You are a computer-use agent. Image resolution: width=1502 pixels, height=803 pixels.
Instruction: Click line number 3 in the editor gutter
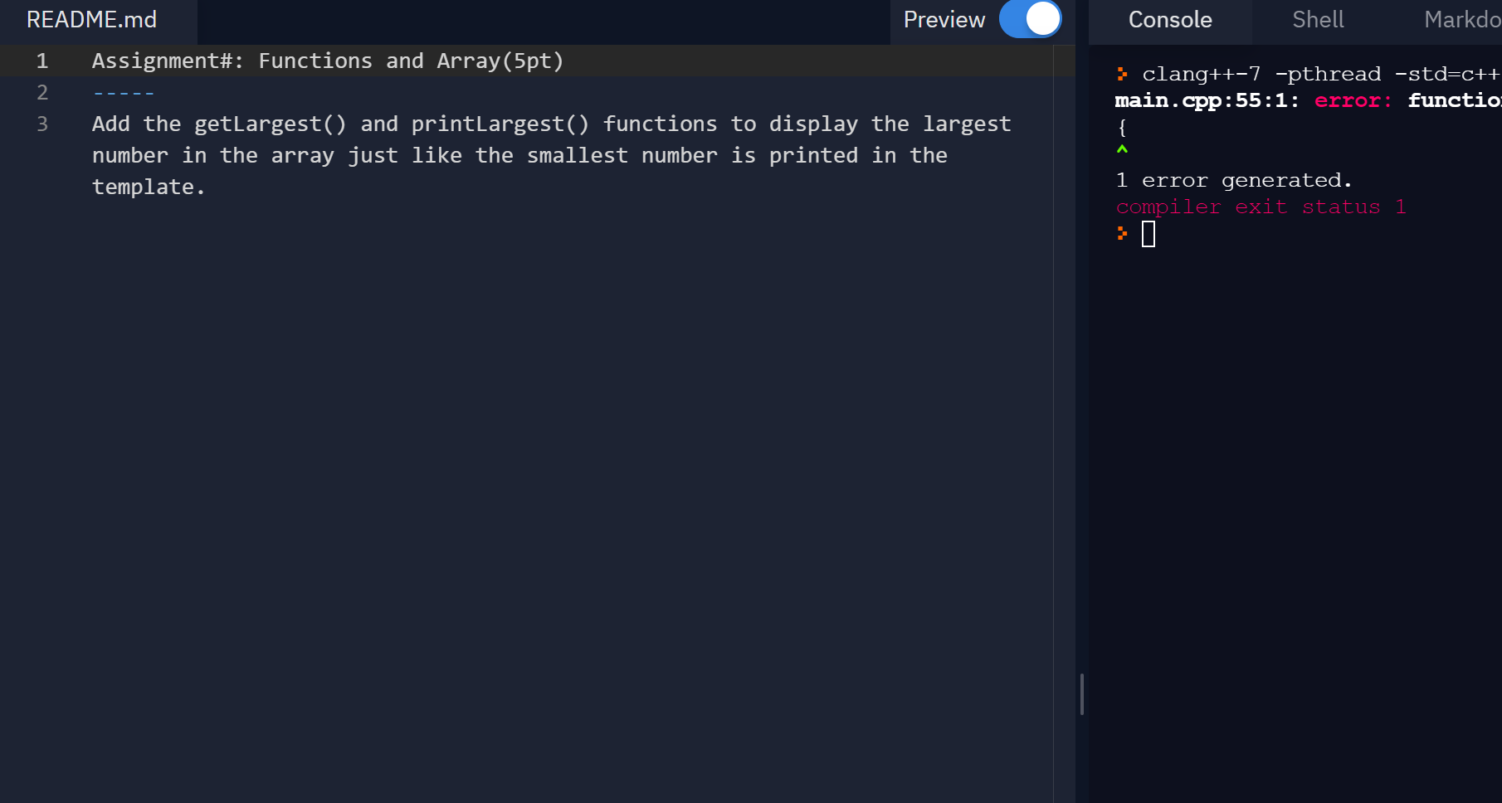(x=42, y=124)
